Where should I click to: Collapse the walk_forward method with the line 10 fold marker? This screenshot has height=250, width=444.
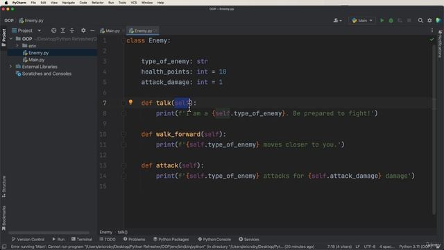pos(123,134)
